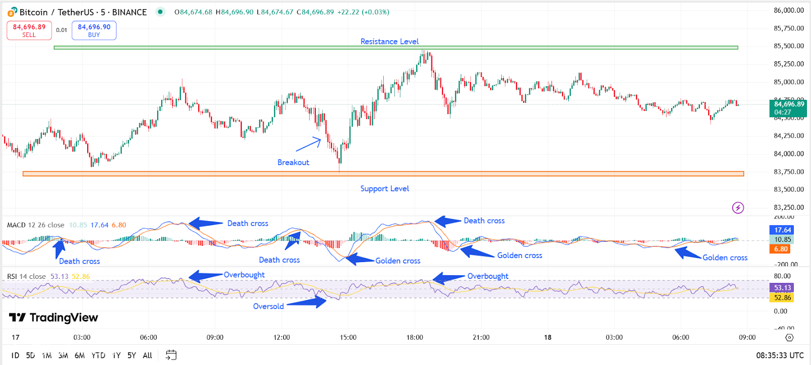Open the purple lightning bolt quick-action icon
Viewport: 811px width, 365px height.
point(738,207)
